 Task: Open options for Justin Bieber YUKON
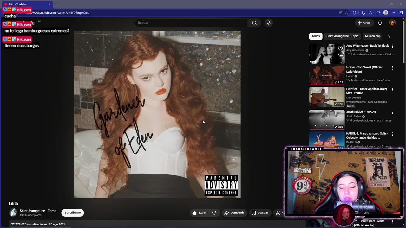[392, 112]
